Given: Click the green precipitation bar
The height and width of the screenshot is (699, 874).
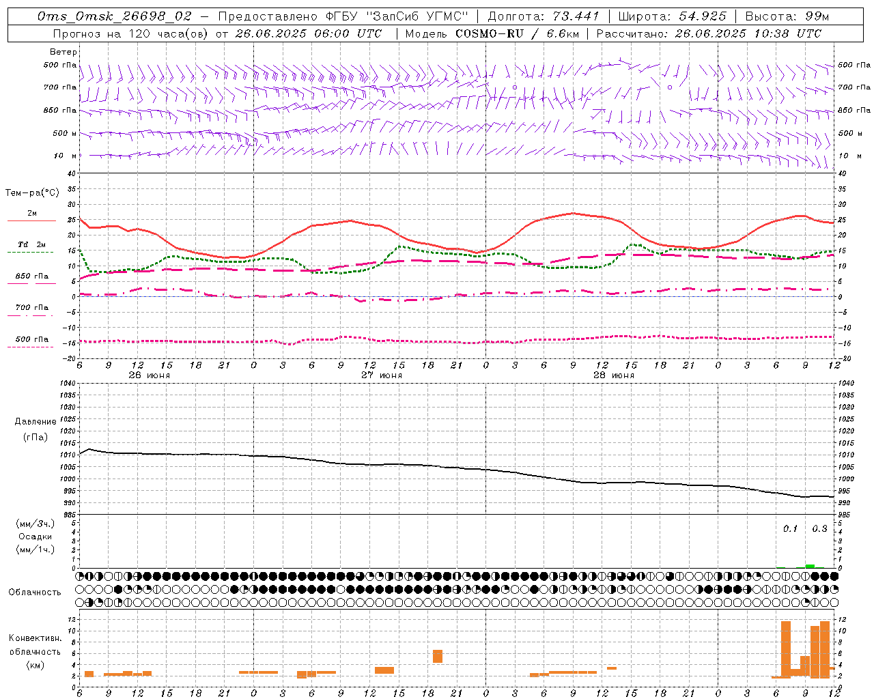Looking at the screenshot, I should click(x=810, y=566).
